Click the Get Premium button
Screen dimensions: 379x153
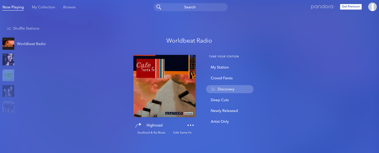tap(351, 7)
